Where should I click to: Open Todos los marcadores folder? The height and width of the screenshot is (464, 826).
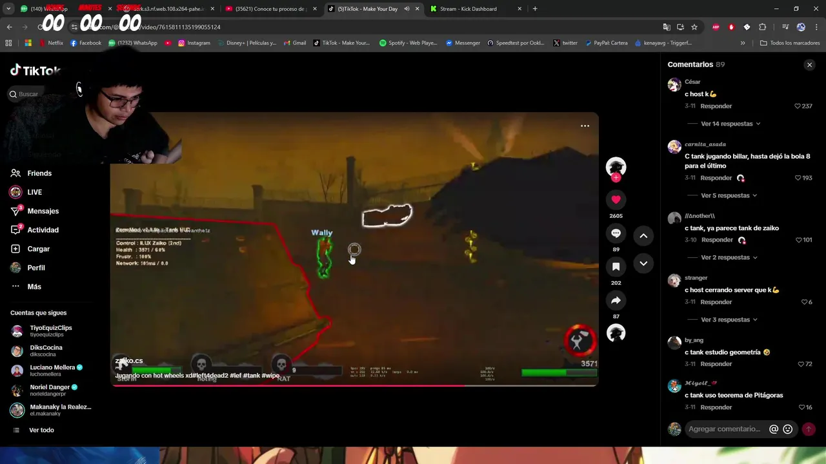pos(790,43)
